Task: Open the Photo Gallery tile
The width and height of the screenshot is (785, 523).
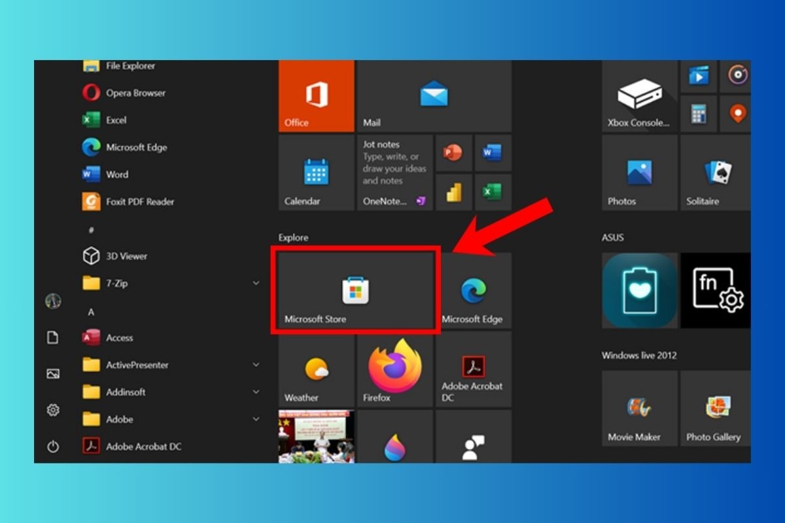Action: (716, 409)
